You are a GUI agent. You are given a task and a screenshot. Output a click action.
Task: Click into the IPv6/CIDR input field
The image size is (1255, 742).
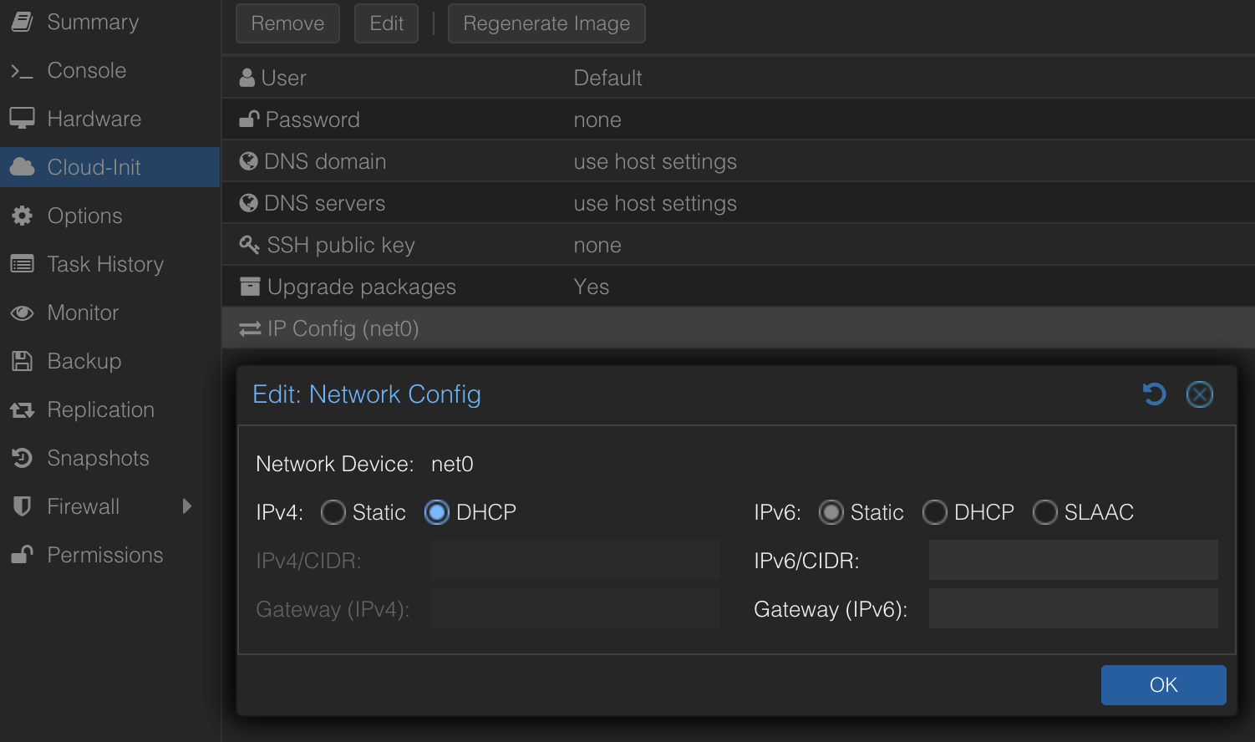[1073, 560]
